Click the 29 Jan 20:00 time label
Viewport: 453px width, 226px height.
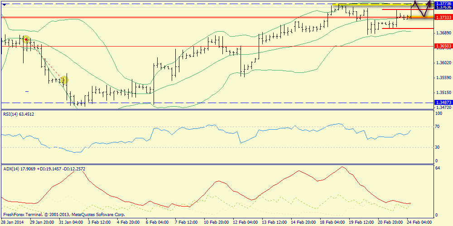pos(41,222)
